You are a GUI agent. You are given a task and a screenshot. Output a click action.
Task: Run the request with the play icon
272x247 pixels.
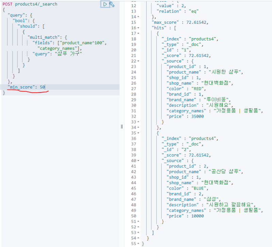105,4
